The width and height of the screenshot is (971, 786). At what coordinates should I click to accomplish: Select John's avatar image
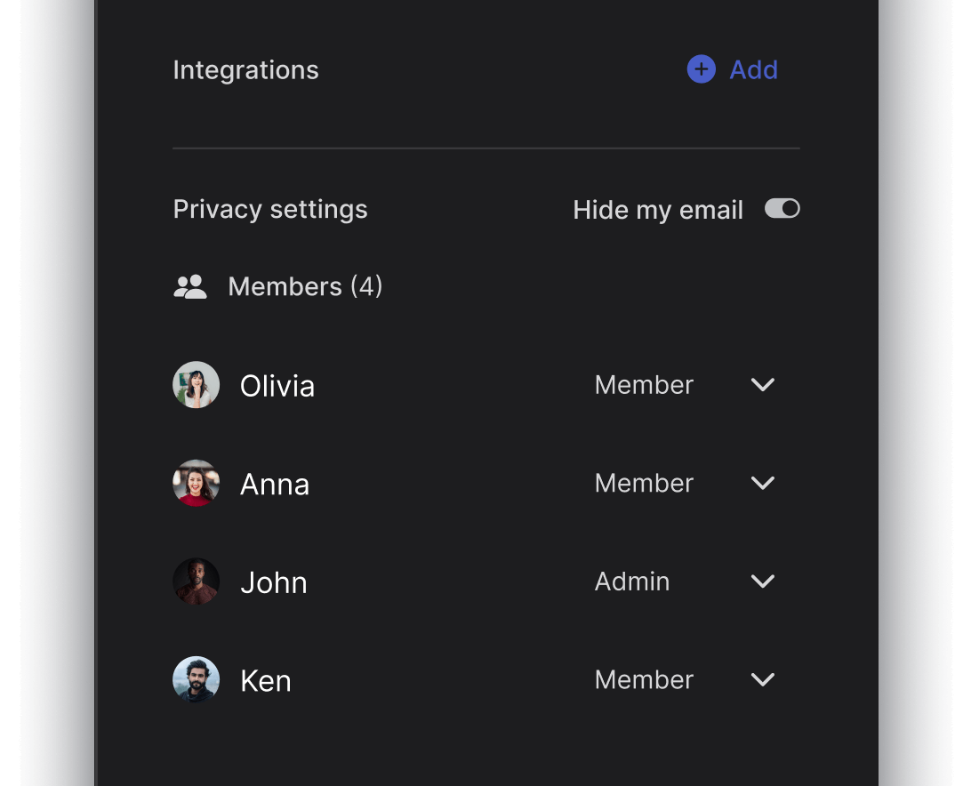tap(196, 581)
